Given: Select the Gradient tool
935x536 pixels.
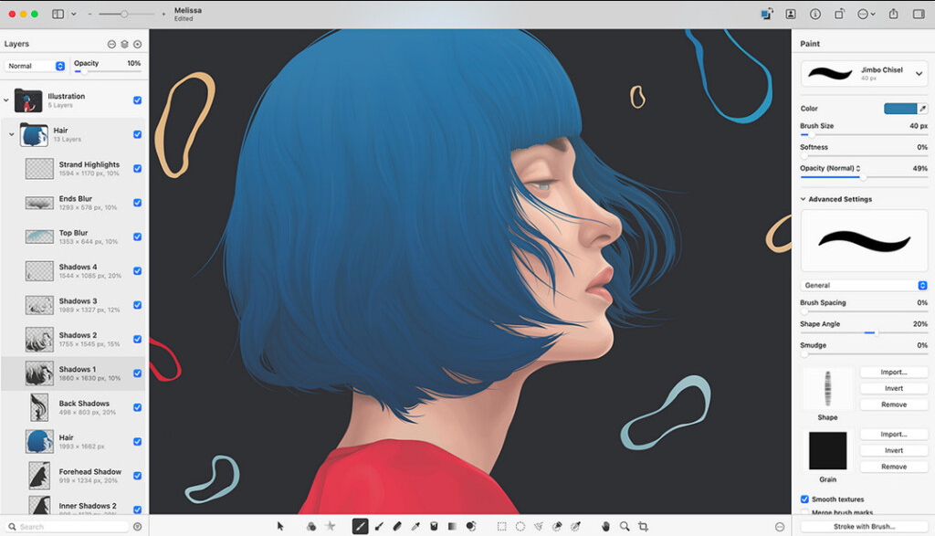Looking at the screenshot, I should click(453, 526).
